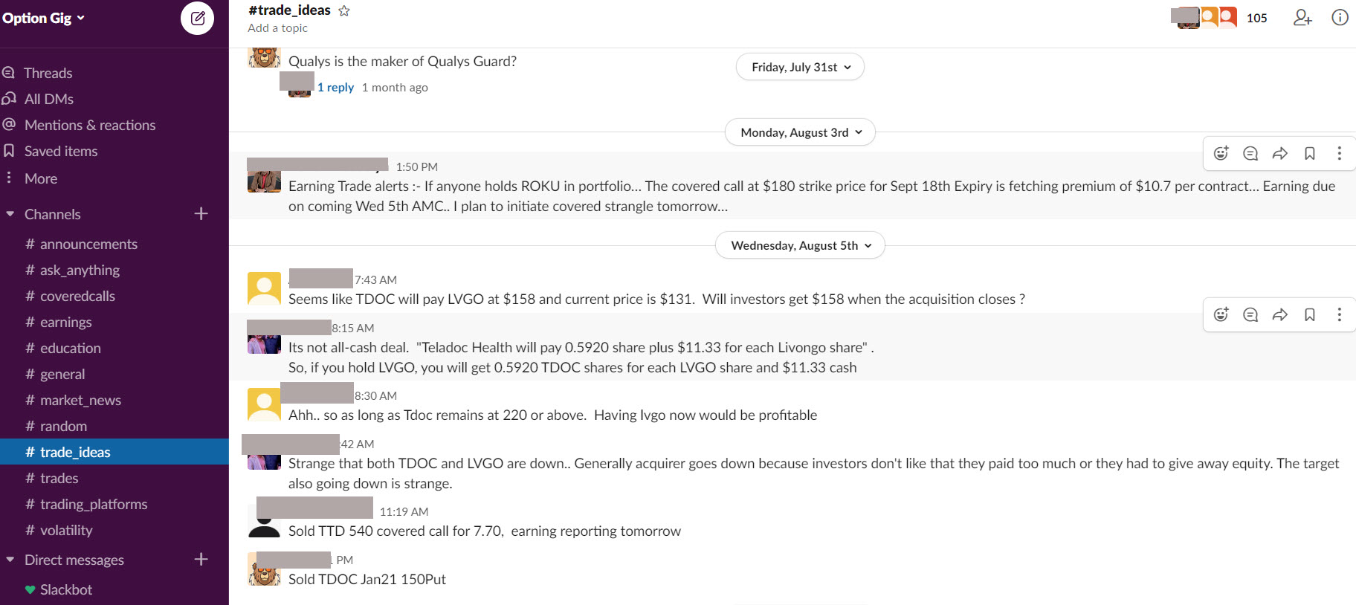Expand the Monday, August 3rd date picker
The image size is (1356, 605).
[799, 132]
